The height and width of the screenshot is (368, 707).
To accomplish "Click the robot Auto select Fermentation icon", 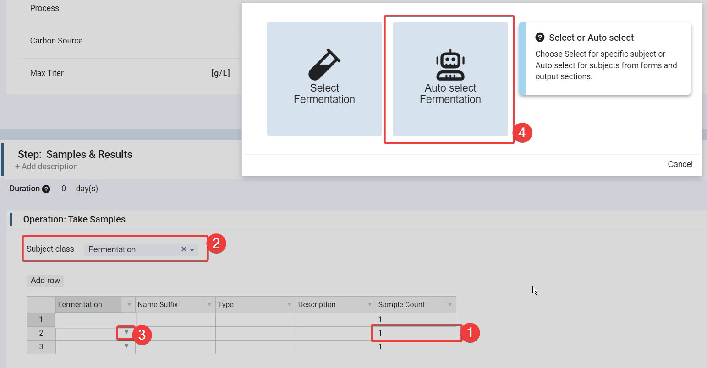I will click(x=450, y=65).
